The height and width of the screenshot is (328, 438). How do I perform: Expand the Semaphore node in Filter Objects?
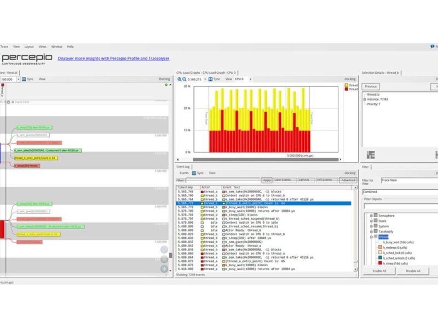pos(371,216)
